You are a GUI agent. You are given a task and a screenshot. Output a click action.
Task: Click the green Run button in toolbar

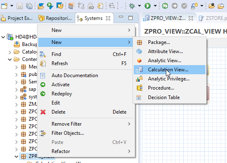click(148, 6)
